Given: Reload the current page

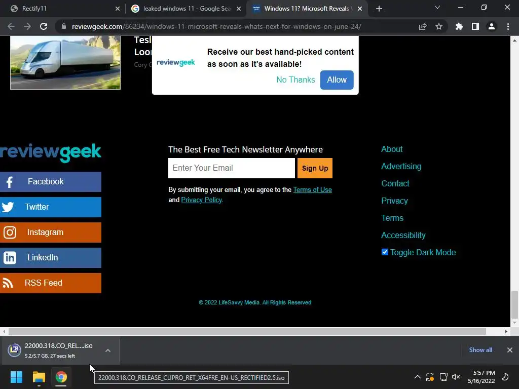Looking at the screenshot, I should coord(44,26).
